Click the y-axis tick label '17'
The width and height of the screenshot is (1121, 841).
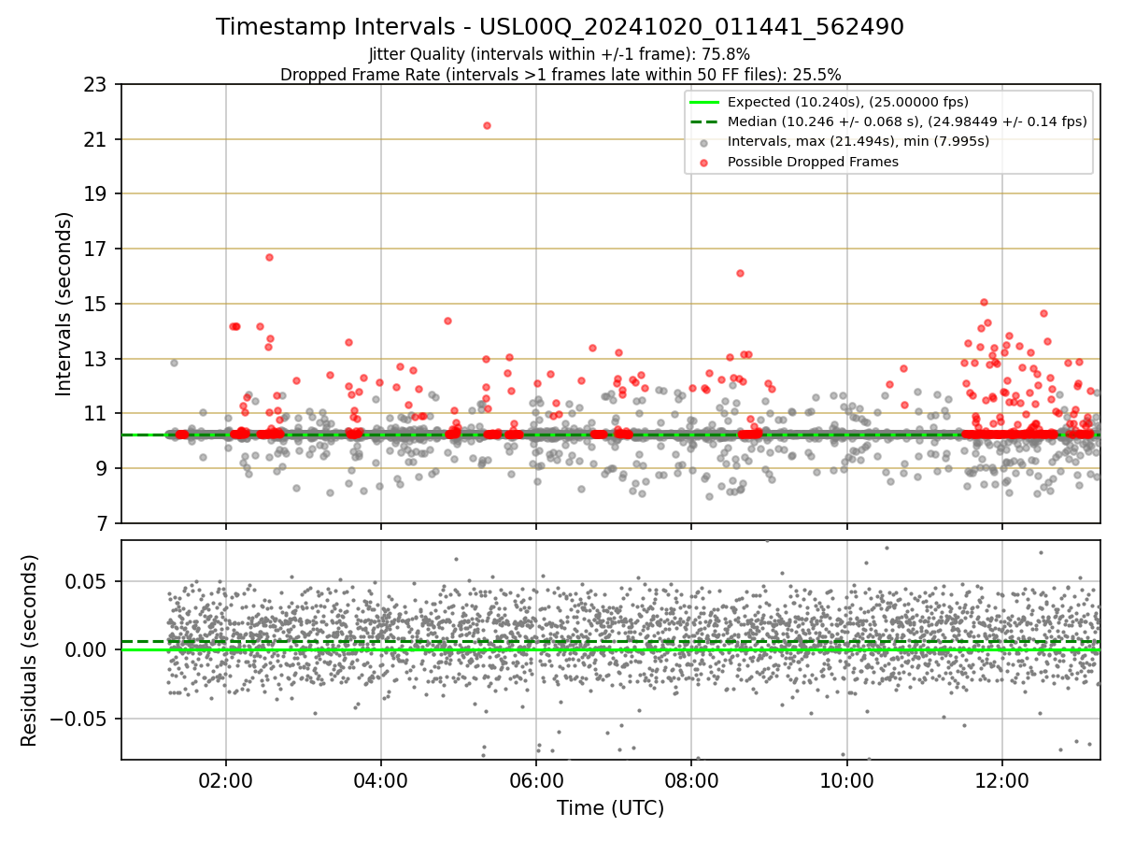tap(97, 249)
